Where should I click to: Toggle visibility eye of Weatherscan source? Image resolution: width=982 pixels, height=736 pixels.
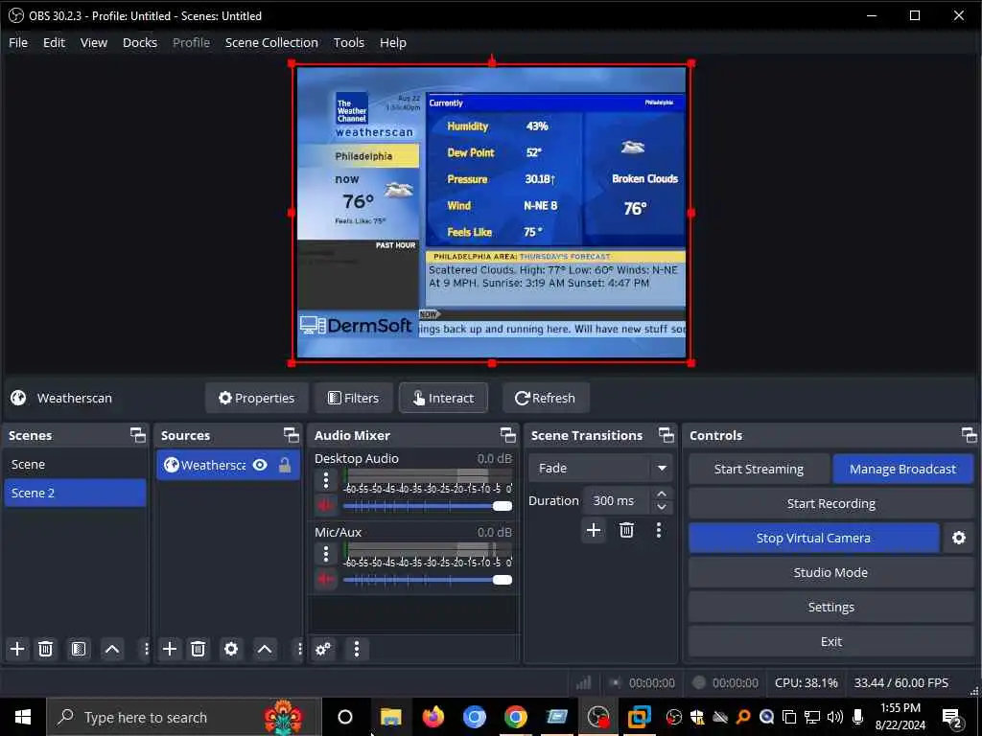(260, 465)
